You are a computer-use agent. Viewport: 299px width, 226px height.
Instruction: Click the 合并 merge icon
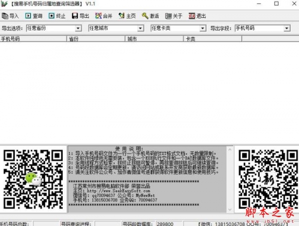[98, 16]
